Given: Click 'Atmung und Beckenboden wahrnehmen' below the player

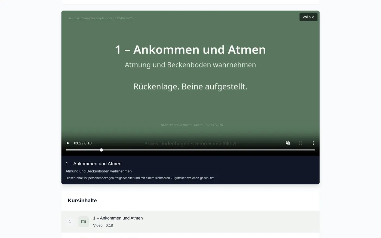Looking at the screenshot, I should click(99, 171).
